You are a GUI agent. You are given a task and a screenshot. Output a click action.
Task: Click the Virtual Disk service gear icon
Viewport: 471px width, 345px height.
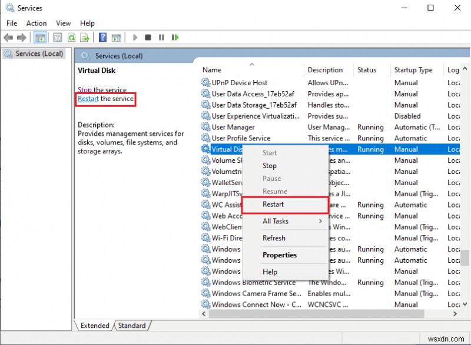click(205, 149)
